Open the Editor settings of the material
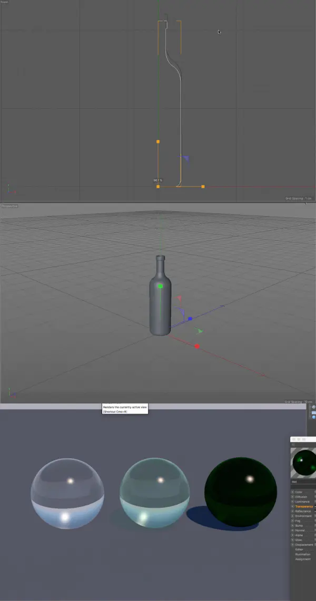 (299, 549)
